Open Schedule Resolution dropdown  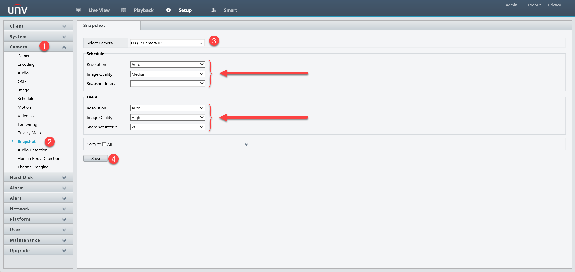pos(167,64)
